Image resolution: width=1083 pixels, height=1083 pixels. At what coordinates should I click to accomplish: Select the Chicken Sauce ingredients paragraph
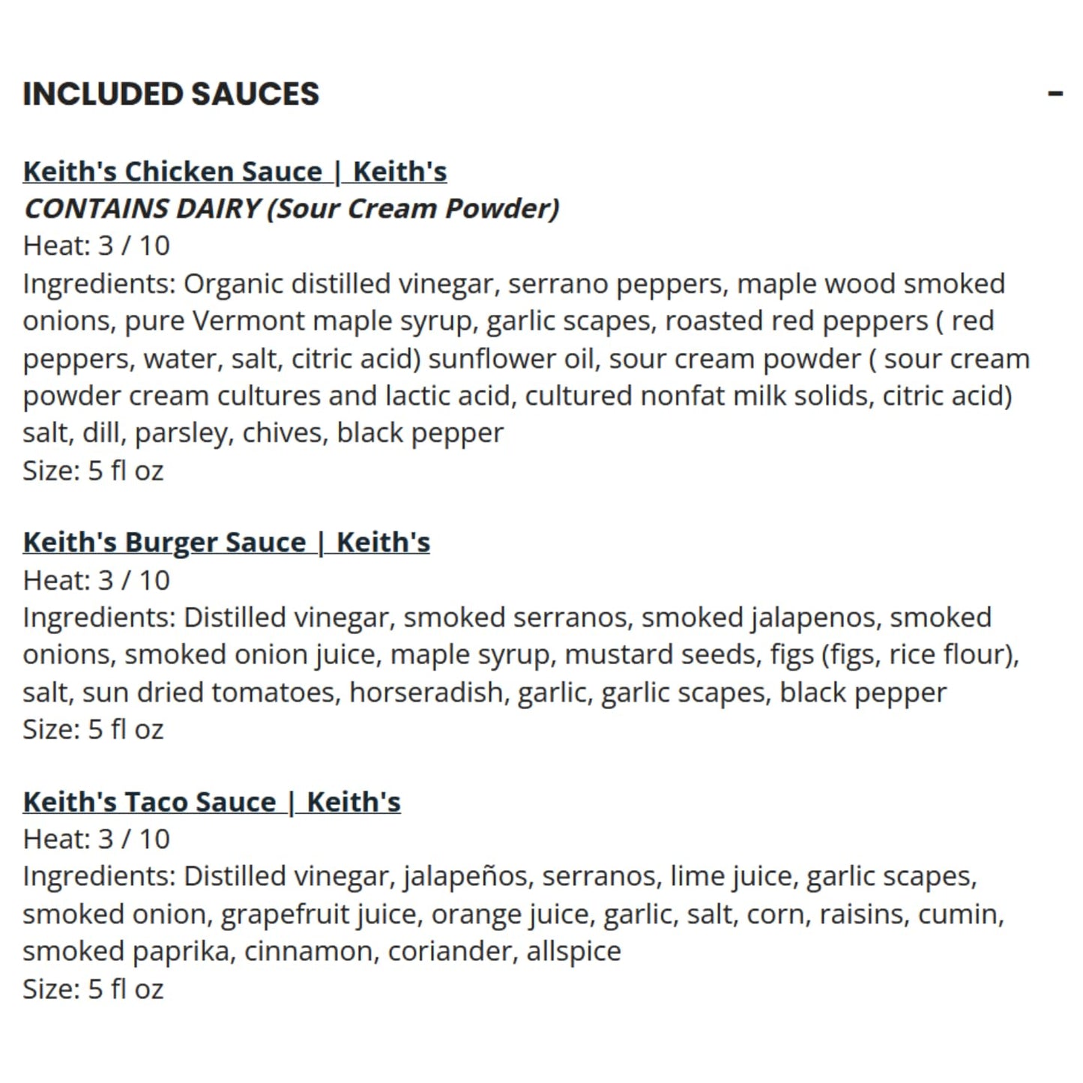pos(525,358)
